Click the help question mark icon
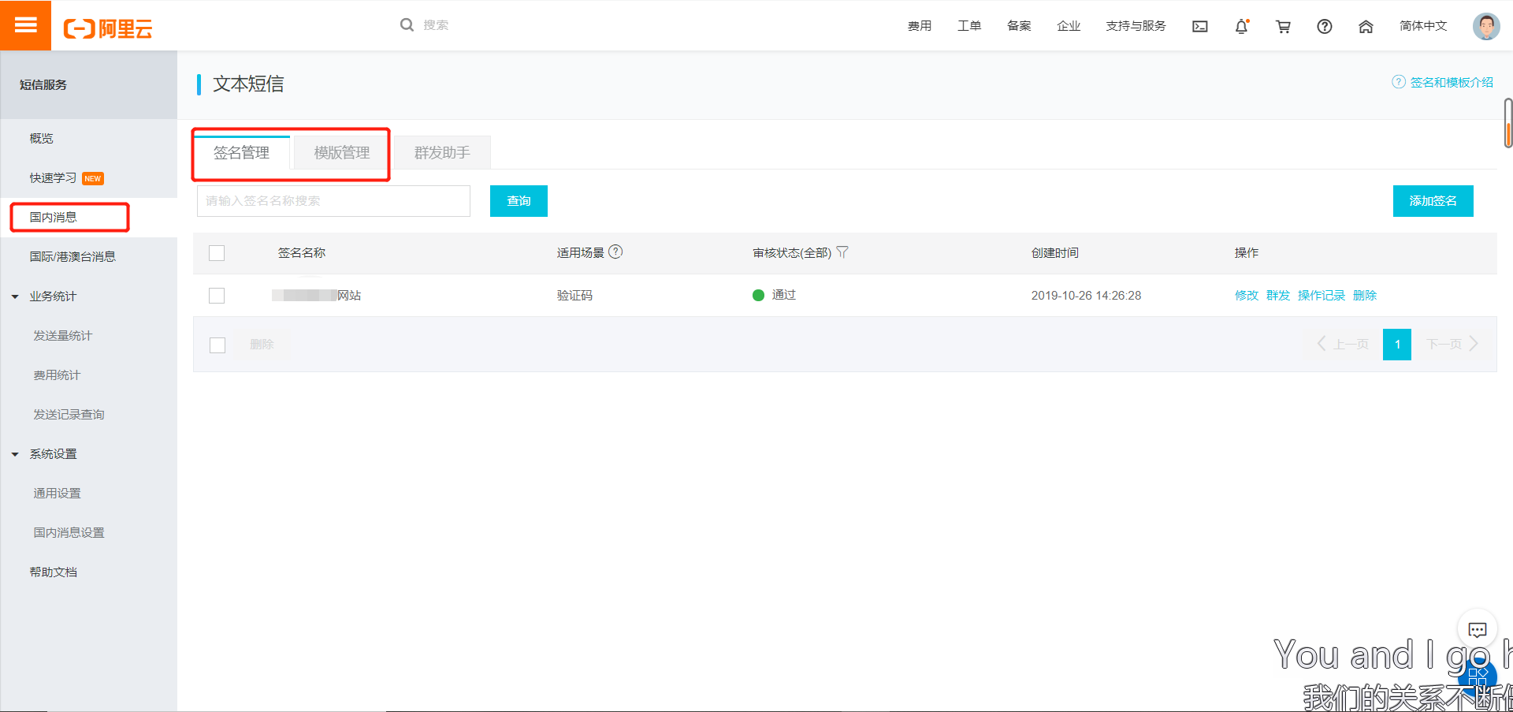Image resolution: width=1513 pixels, height=712 pixels. (x=1325, y=27)
